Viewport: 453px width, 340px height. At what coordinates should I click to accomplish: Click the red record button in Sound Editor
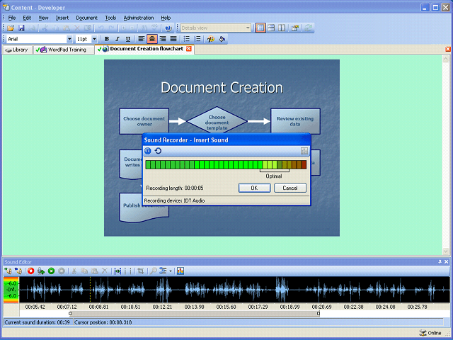[x=31, y=271]
